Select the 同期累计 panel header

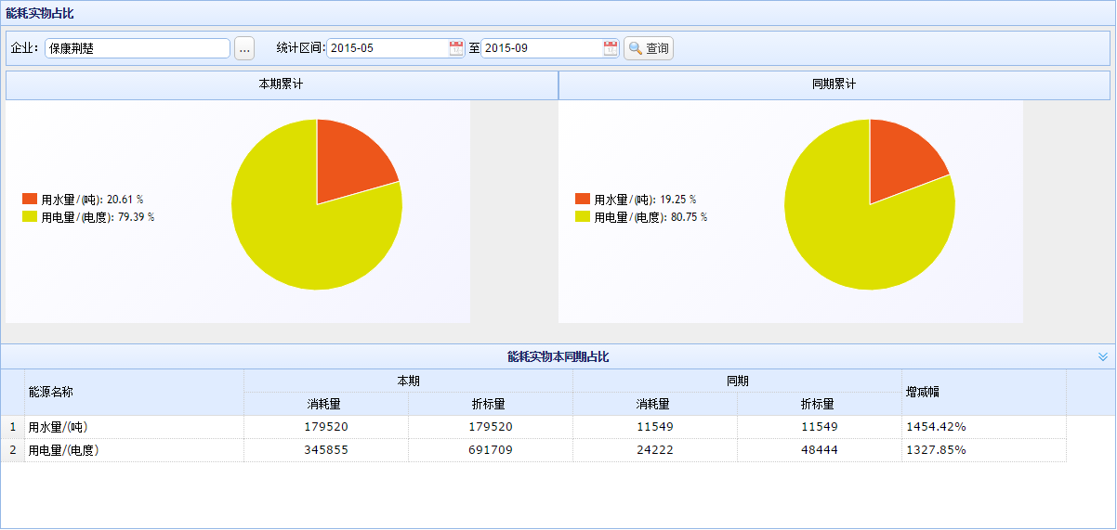(834, 84)
